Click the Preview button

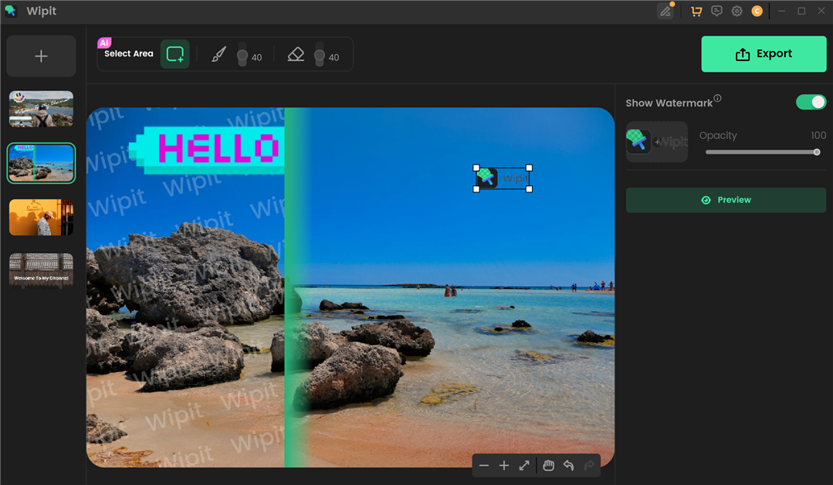(x=726, y=200)
